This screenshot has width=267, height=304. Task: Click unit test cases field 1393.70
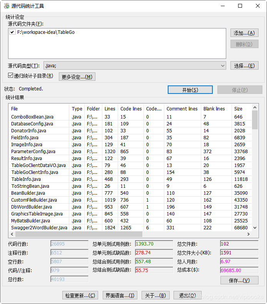pyautogui.click(x=154, y=244)
